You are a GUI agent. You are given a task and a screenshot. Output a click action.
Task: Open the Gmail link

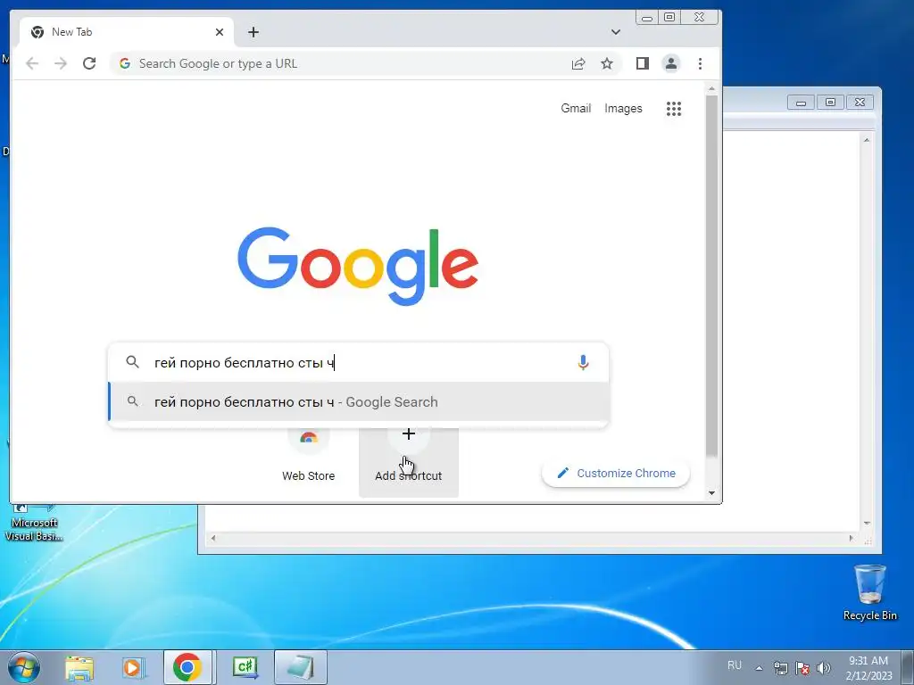pos(576,108)
